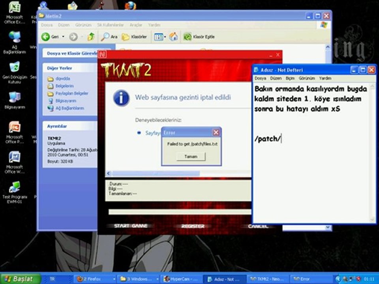Open Sık Kullanılanlar menu in Explorer
The width and height of the screenshot is (379, 284).
110,25
